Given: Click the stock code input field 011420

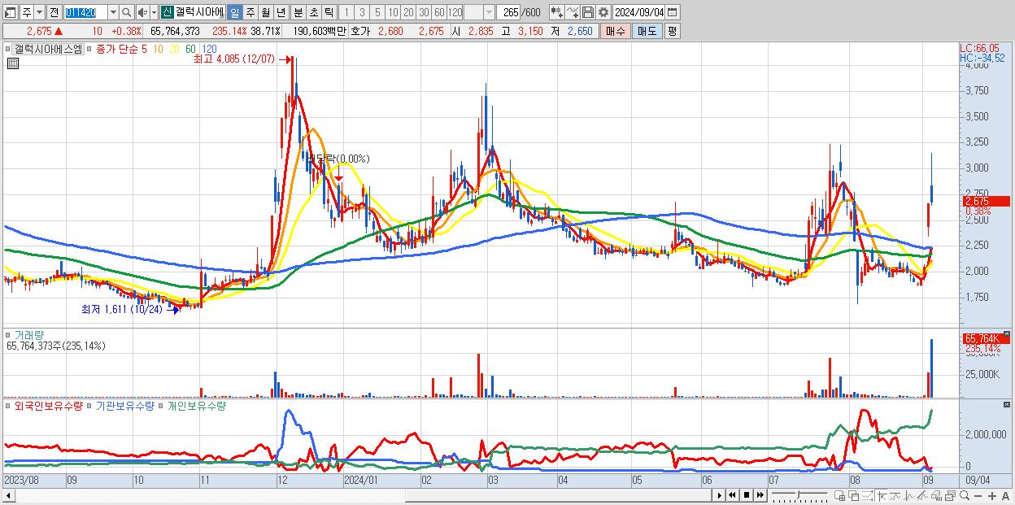Looking at the screenshot, I should coord(85,12).
